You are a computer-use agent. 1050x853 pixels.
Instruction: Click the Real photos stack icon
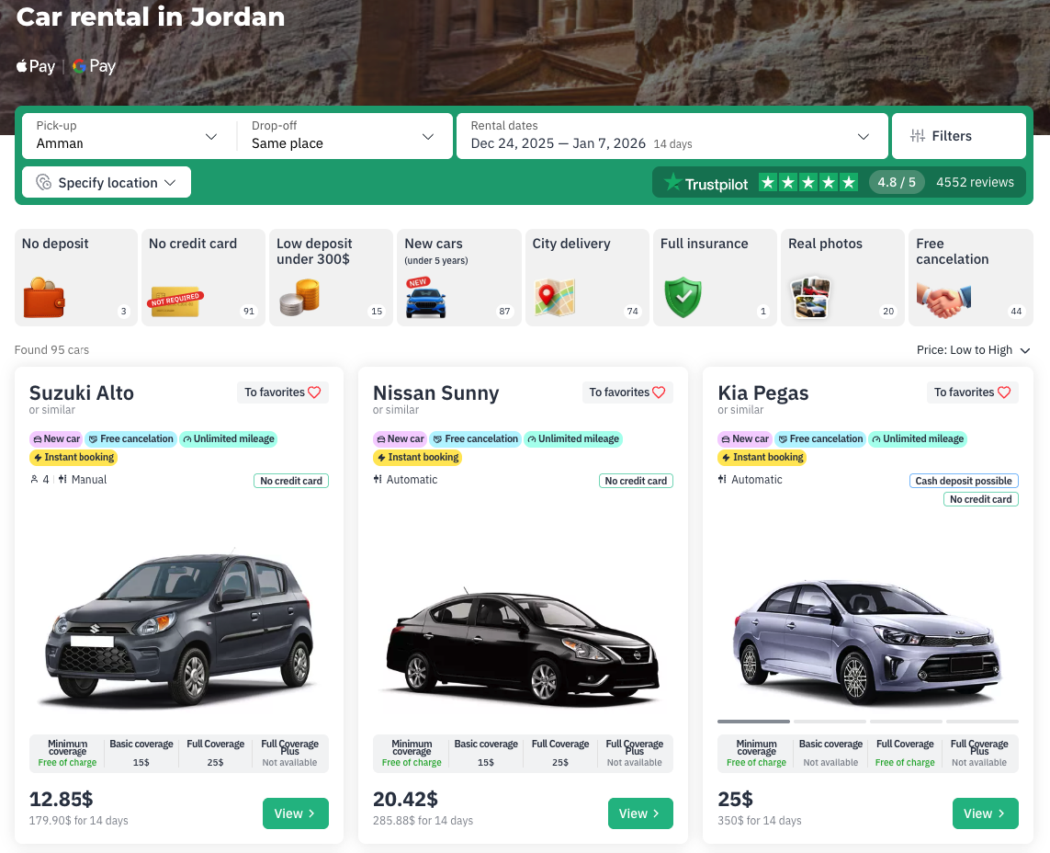810,298
